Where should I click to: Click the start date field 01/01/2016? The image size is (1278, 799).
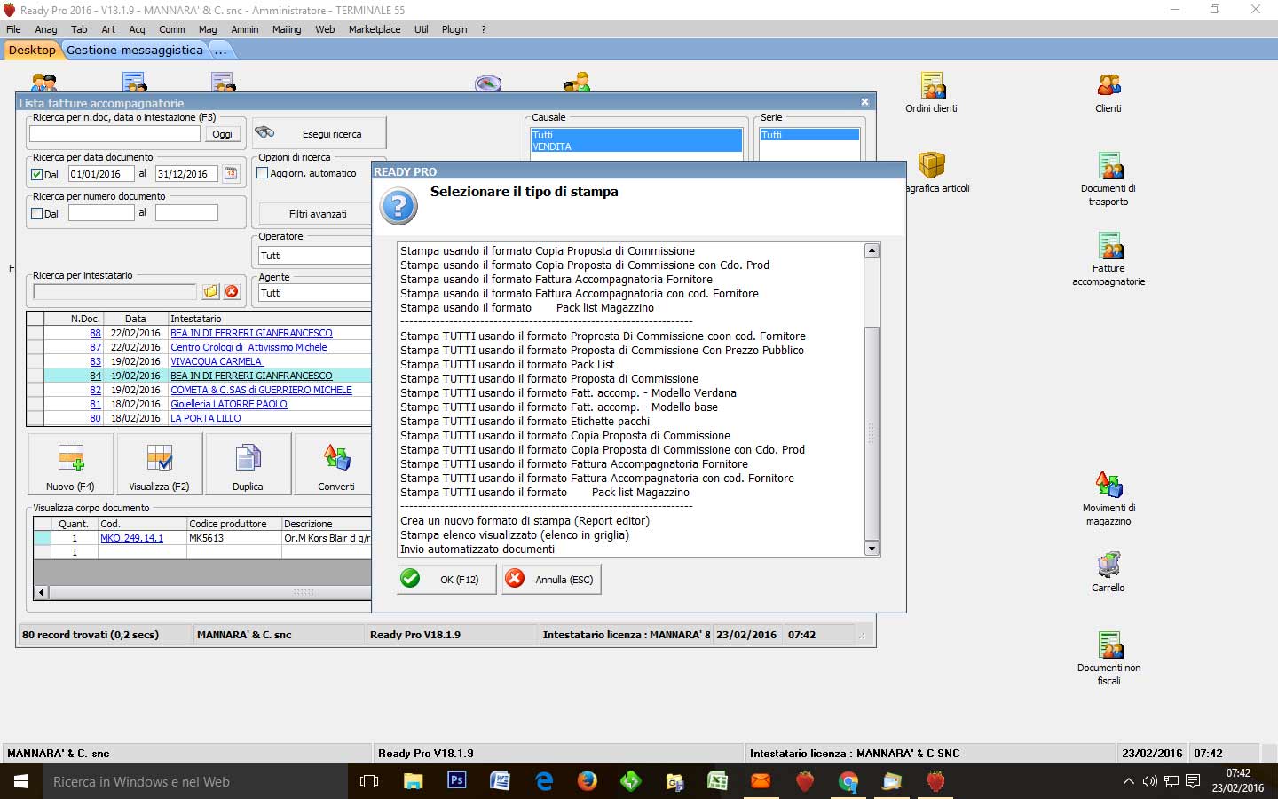coord(101,174)
